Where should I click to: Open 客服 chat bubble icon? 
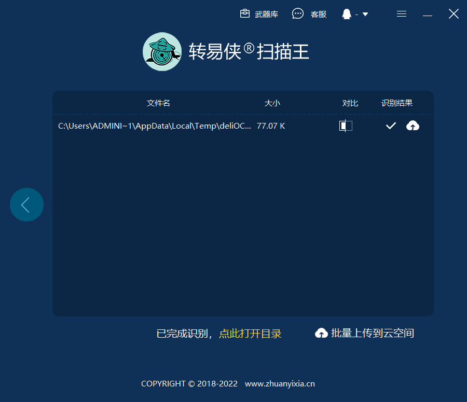[x=297, y=13]
